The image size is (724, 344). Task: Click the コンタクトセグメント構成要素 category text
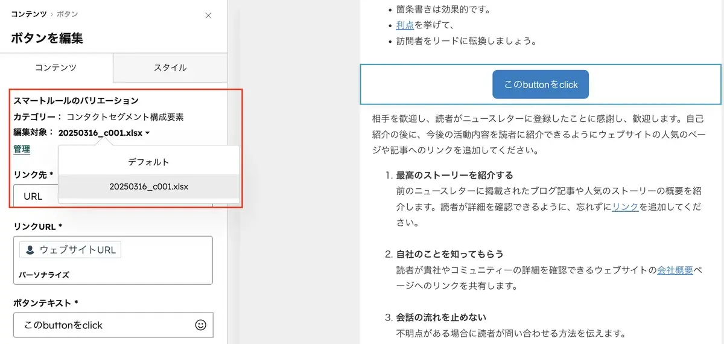(x=125, y=117)
